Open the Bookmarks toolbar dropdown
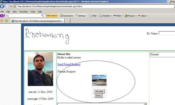This screenshot has height=105, width=175. point(67,16)
